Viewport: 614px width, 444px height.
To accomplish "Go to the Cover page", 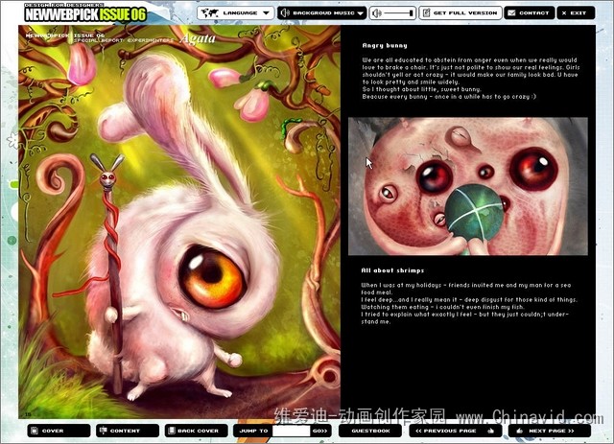I will tap(59, 431).
